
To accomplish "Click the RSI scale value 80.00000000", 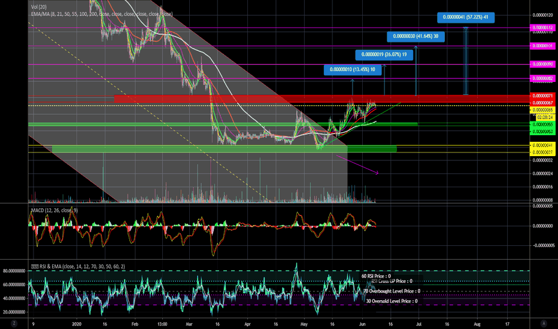I will tap(14, 271).
